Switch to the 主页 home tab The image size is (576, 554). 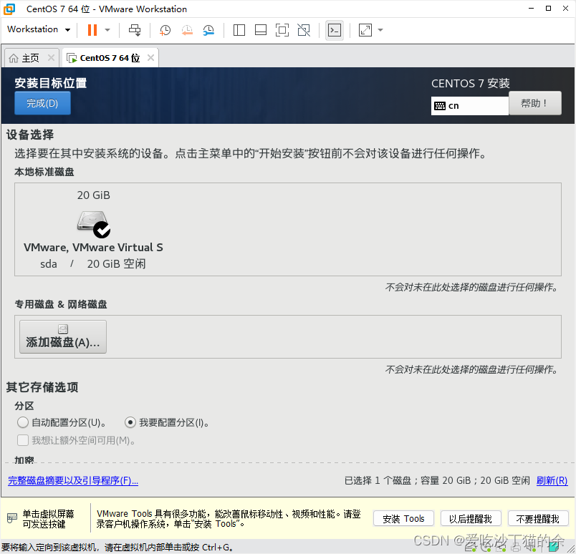point(31,58)
